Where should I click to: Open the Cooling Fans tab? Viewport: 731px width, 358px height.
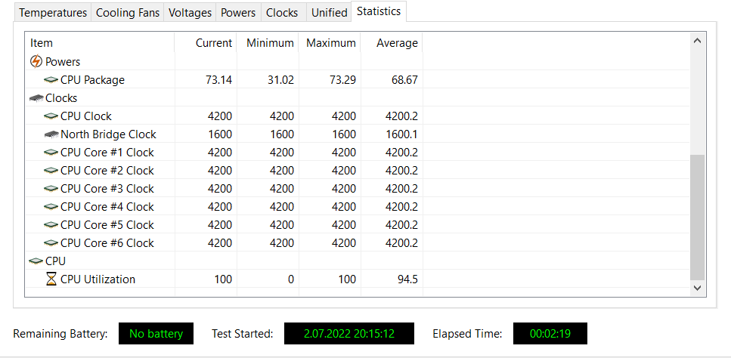point(128,13)
